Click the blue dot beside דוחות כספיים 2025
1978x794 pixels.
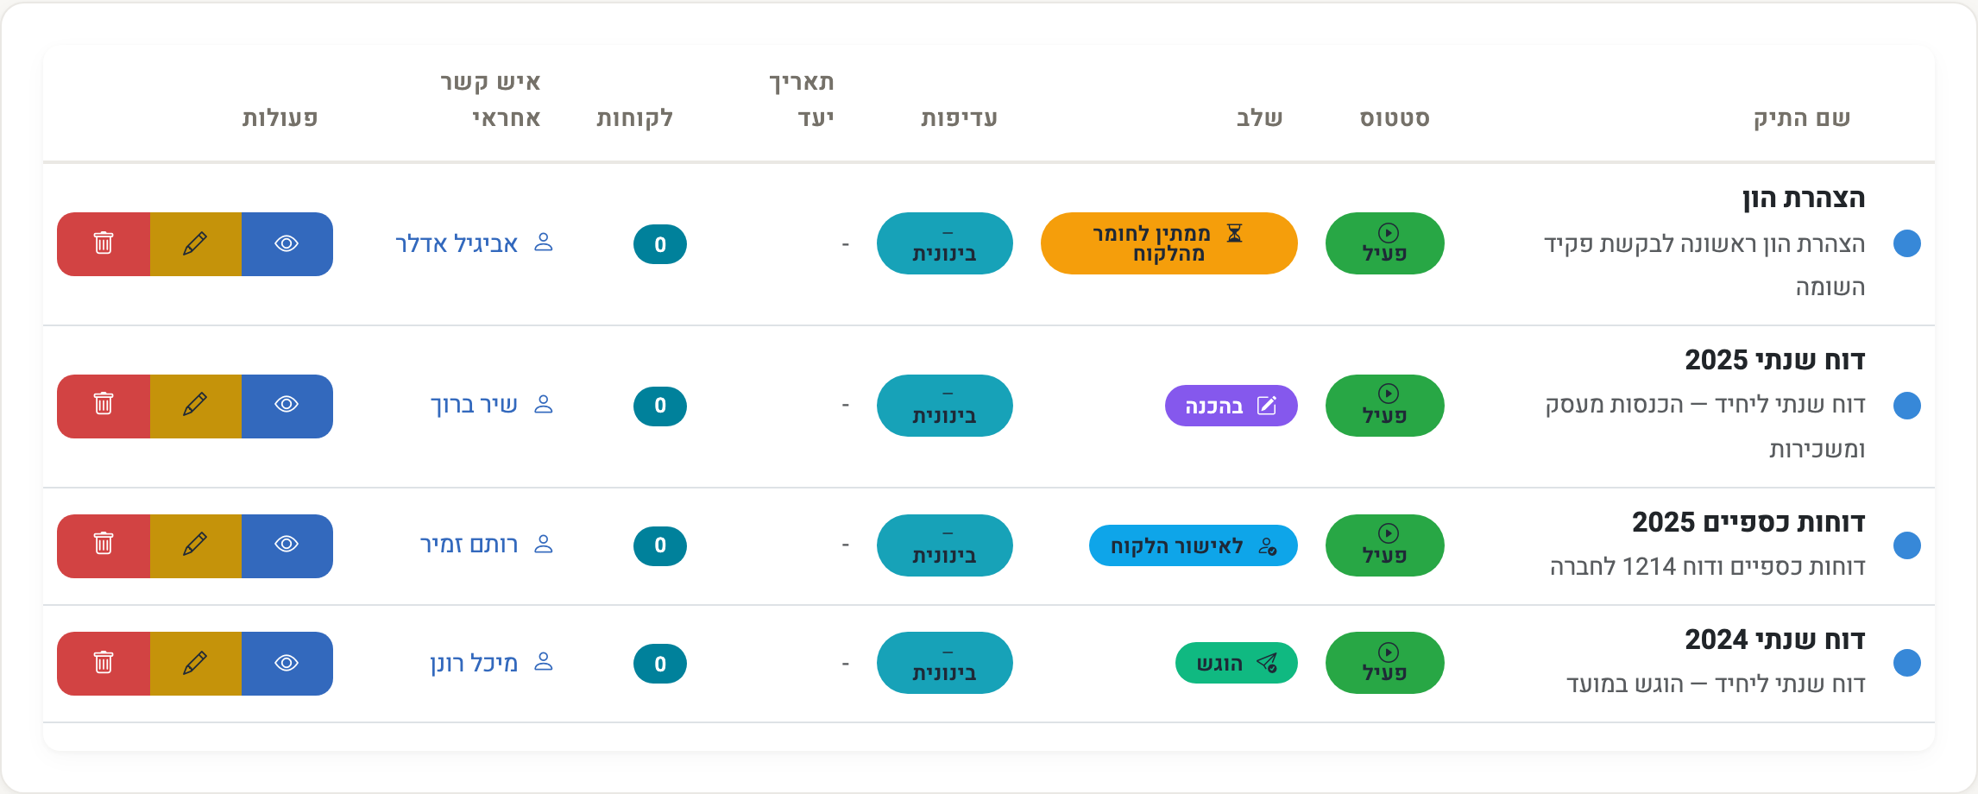(x=1907, y=545)
